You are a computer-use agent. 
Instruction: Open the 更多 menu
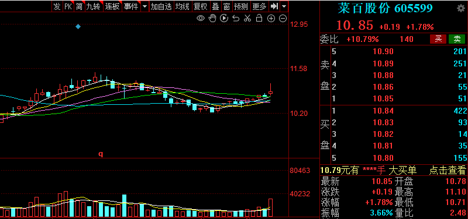(x=259, y=6)
